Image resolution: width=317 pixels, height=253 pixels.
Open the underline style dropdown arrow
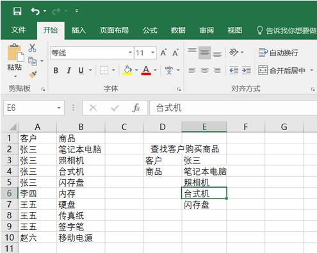(x=90, y=70)
